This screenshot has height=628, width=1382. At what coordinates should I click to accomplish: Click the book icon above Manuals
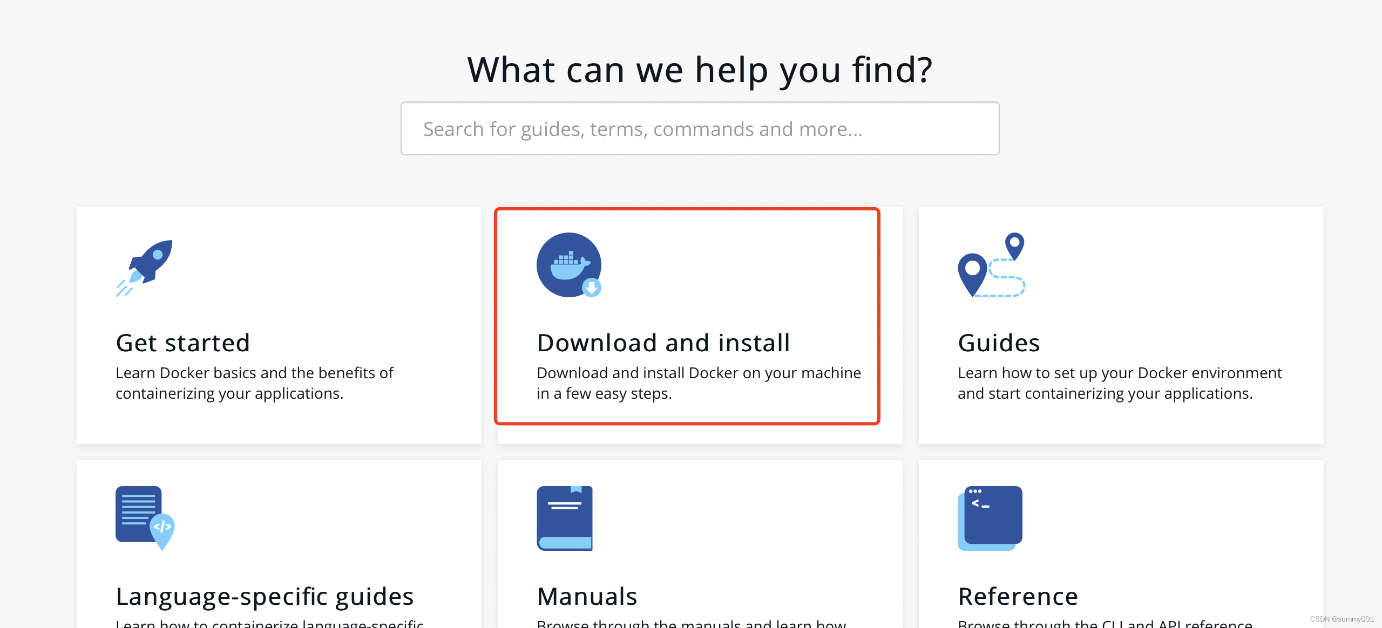point(565,518)
